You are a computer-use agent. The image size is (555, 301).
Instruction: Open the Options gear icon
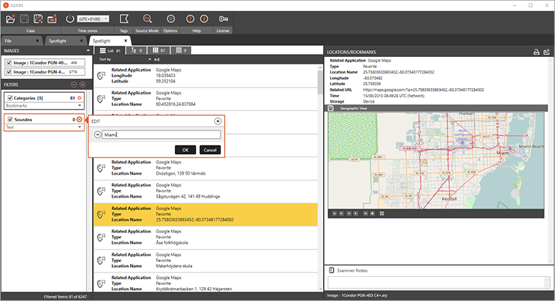pos(171,19)
